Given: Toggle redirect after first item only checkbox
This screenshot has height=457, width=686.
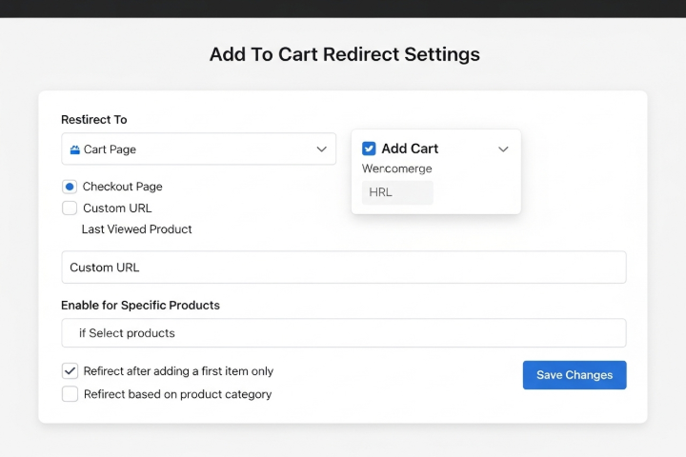Looking at the screenshot, I should (x=70, y=371).
